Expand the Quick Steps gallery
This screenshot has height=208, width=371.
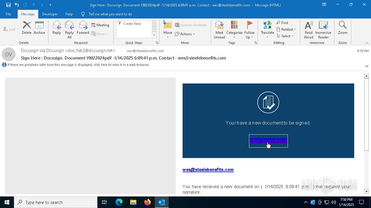click(x=154, y=35)
